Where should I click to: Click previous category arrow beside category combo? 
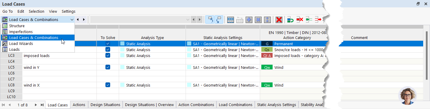click(x=78, y=20)
